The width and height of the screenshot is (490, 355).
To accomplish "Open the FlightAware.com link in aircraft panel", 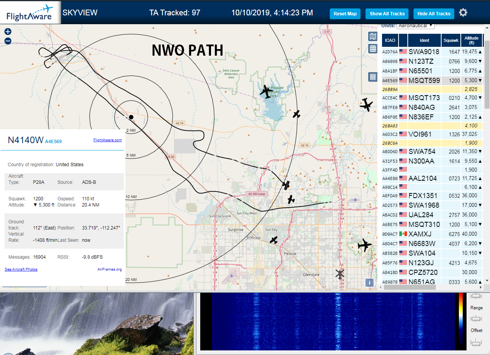I will (x=108, y=140).
